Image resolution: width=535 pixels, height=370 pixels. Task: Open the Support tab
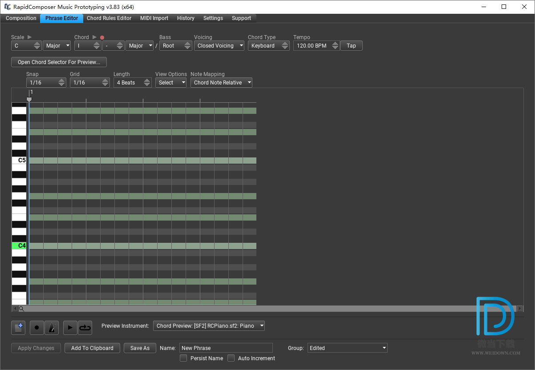tap(241, 18)
